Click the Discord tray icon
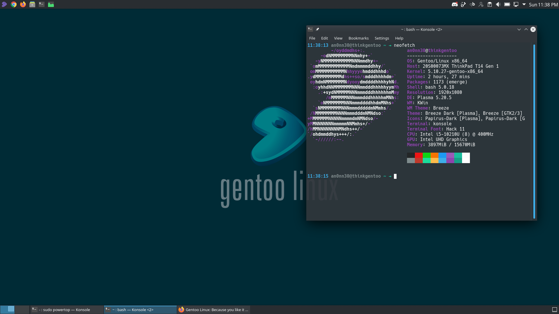Screen dimensions: 559x314 (454, 4)
